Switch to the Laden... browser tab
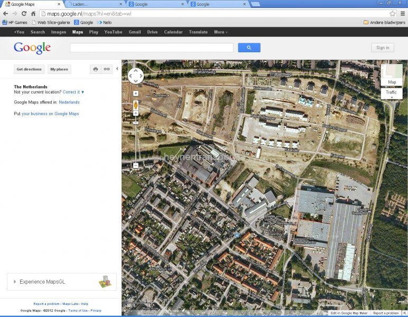Image resolution: width=408 pixels, height=317 pixels. click(x=95, y=4)
